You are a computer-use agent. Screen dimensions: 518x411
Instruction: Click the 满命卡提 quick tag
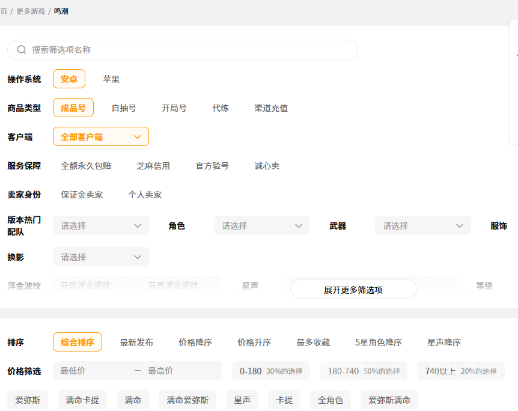(x=82, y=400)
